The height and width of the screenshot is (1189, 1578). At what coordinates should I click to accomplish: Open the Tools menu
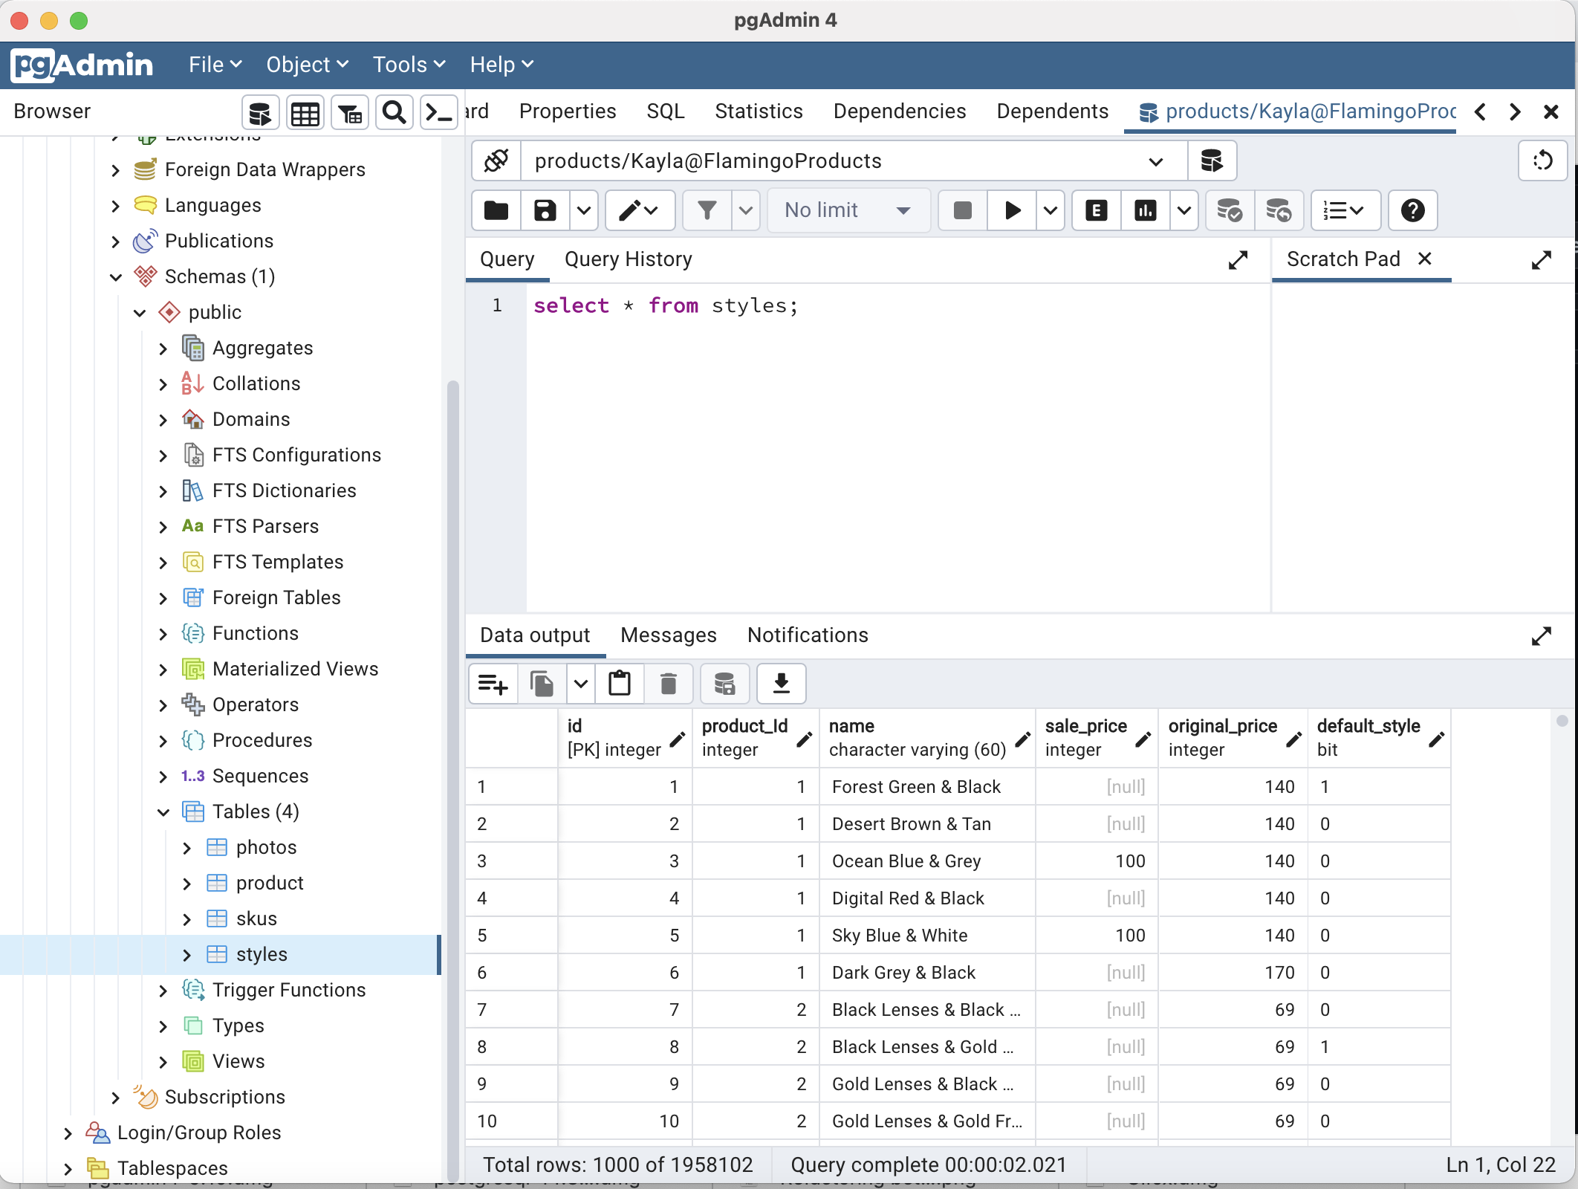(x=408, y=65)
